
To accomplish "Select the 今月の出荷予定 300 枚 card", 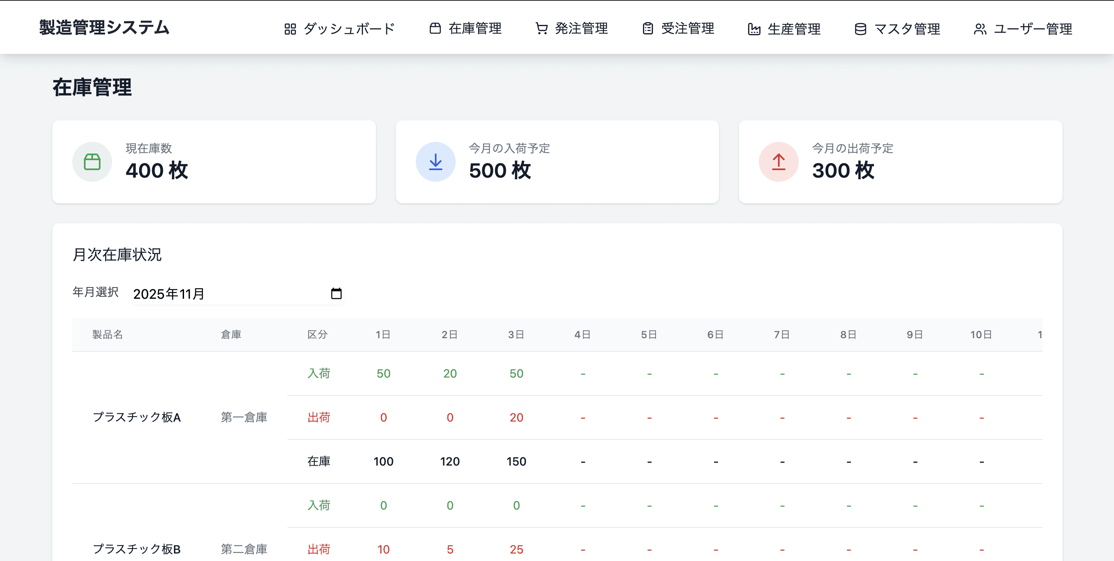I will 901,162.
